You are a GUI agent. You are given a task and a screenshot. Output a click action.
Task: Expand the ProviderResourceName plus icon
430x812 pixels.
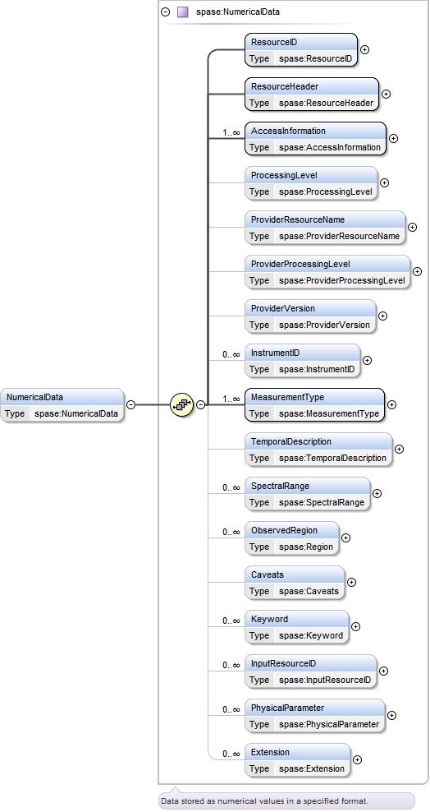pos(413,227)
